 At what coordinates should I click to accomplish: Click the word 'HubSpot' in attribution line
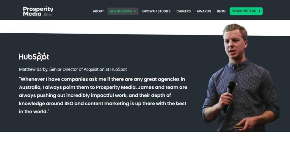[x=119, y=69]
